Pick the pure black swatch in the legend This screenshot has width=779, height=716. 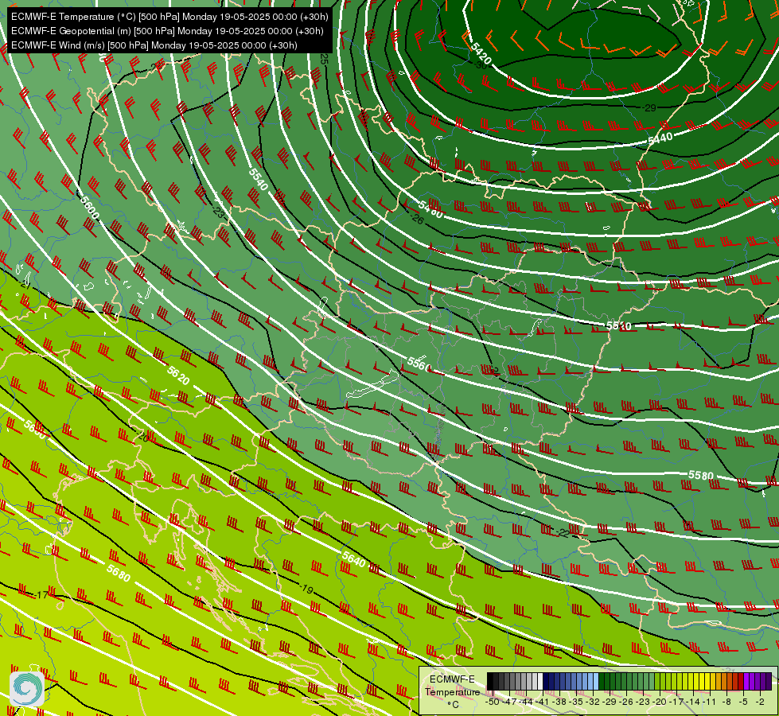pos(490,681)
